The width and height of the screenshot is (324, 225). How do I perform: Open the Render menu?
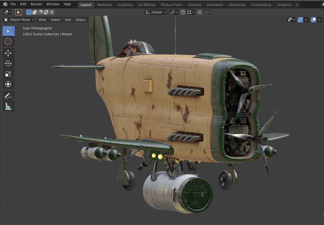pyautogui.click(x=36, y=4)
